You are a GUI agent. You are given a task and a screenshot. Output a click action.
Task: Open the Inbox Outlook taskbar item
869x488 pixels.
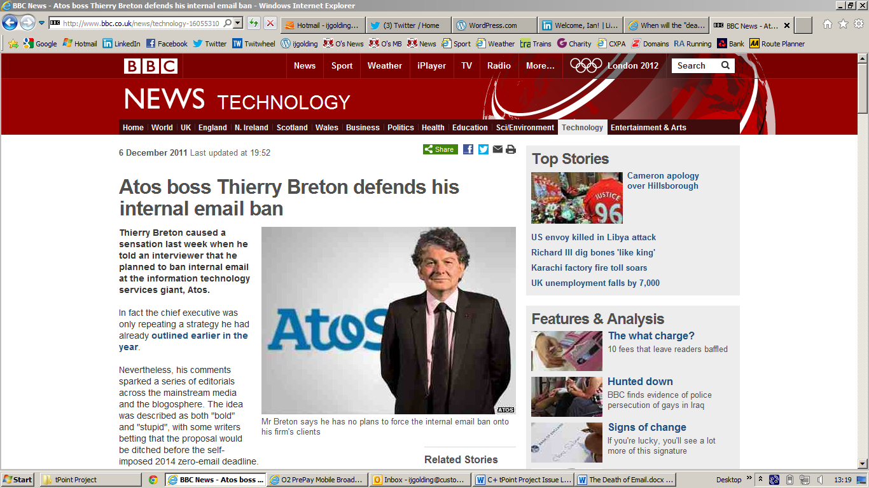tap(421, 480)
